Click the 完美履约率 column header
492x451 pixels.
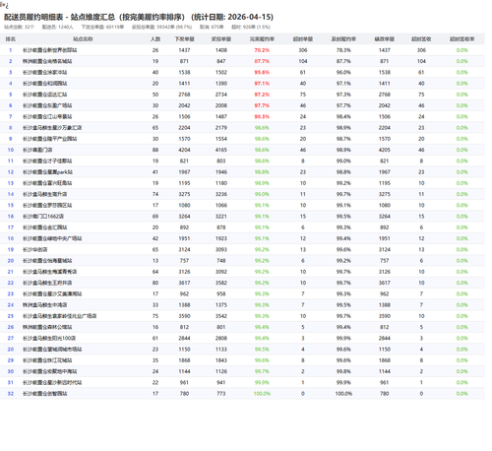262,39
